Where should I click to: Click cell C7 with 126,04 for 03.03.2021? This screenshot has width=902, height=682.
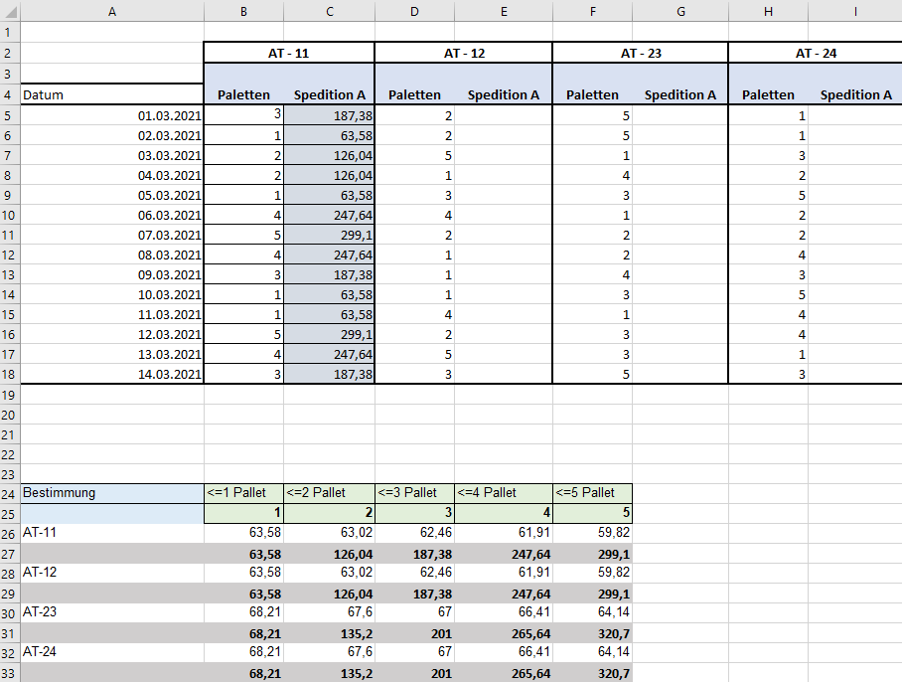[329, 155]
